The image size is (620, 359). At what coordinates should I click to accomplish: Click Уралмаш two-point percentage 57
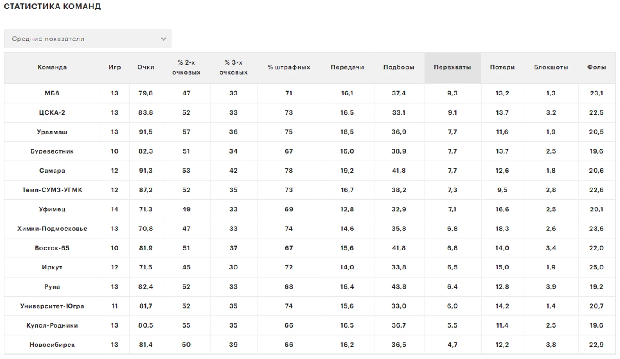[186, 132]
